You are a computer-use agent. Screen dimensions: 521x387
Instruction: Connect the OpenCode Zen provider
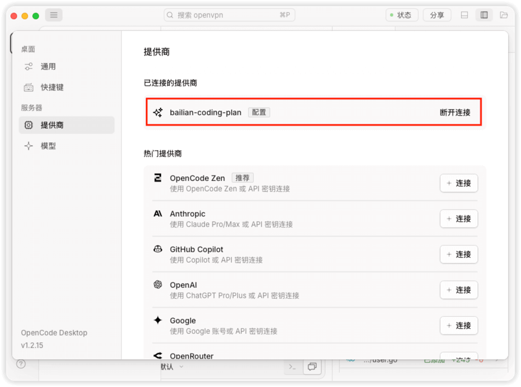459,183
